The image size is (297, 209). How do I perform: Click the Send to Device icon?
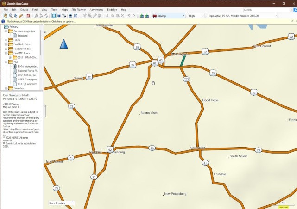142,16
